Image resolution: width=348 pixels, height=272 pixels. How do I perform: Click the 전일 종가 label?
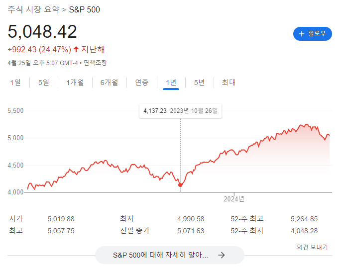(x=135, y=231)
